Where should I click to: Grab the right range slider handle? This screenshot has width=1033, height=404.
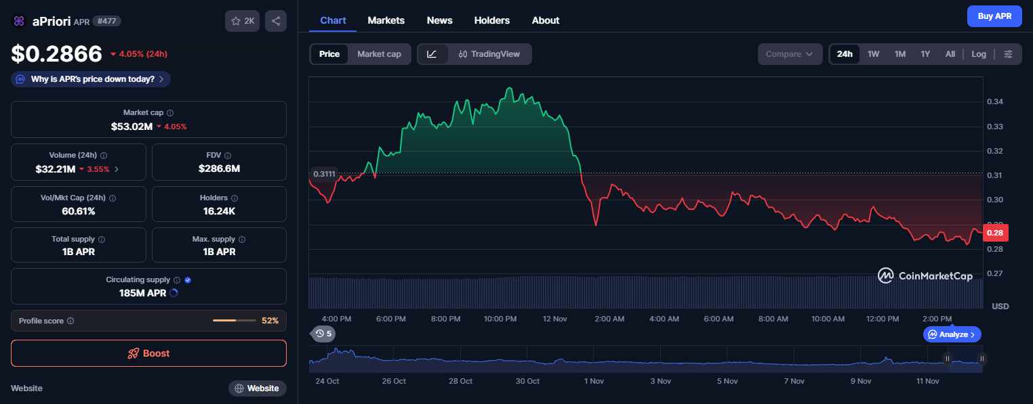coord(981,359)
